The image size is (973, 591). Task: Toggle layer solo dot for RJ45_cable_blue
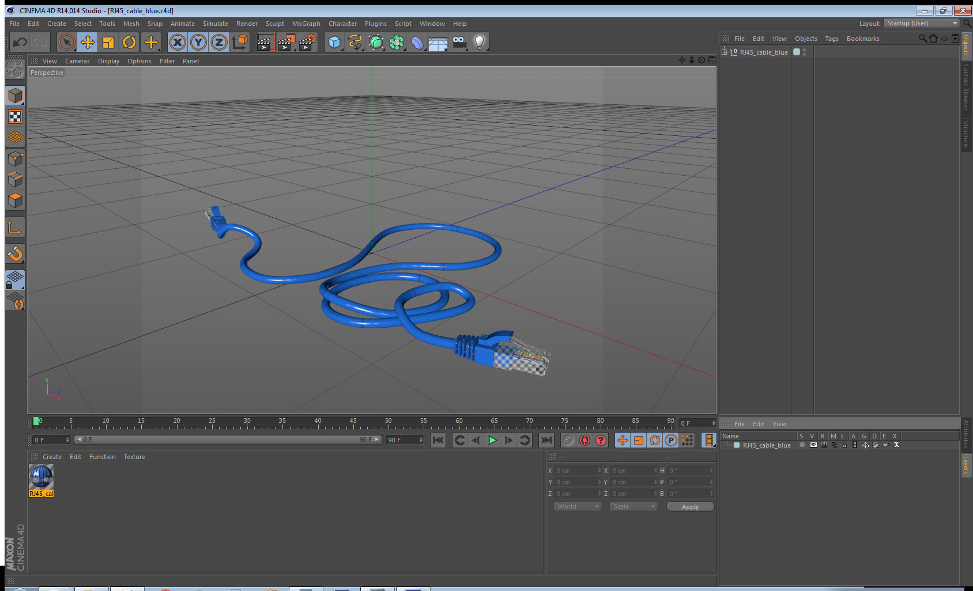tap(802, 445)
